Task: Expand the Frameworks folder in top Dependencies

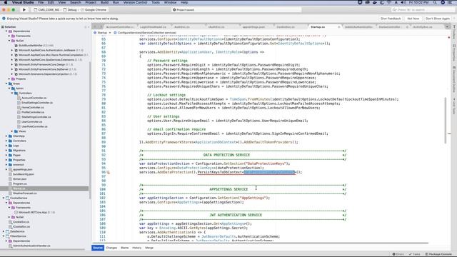Action: [x=9, y=36]
